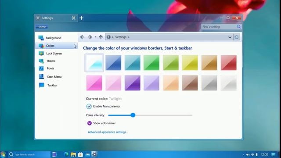
Task: Open File Explorer from the taskbar
Action: coord(73,154)
